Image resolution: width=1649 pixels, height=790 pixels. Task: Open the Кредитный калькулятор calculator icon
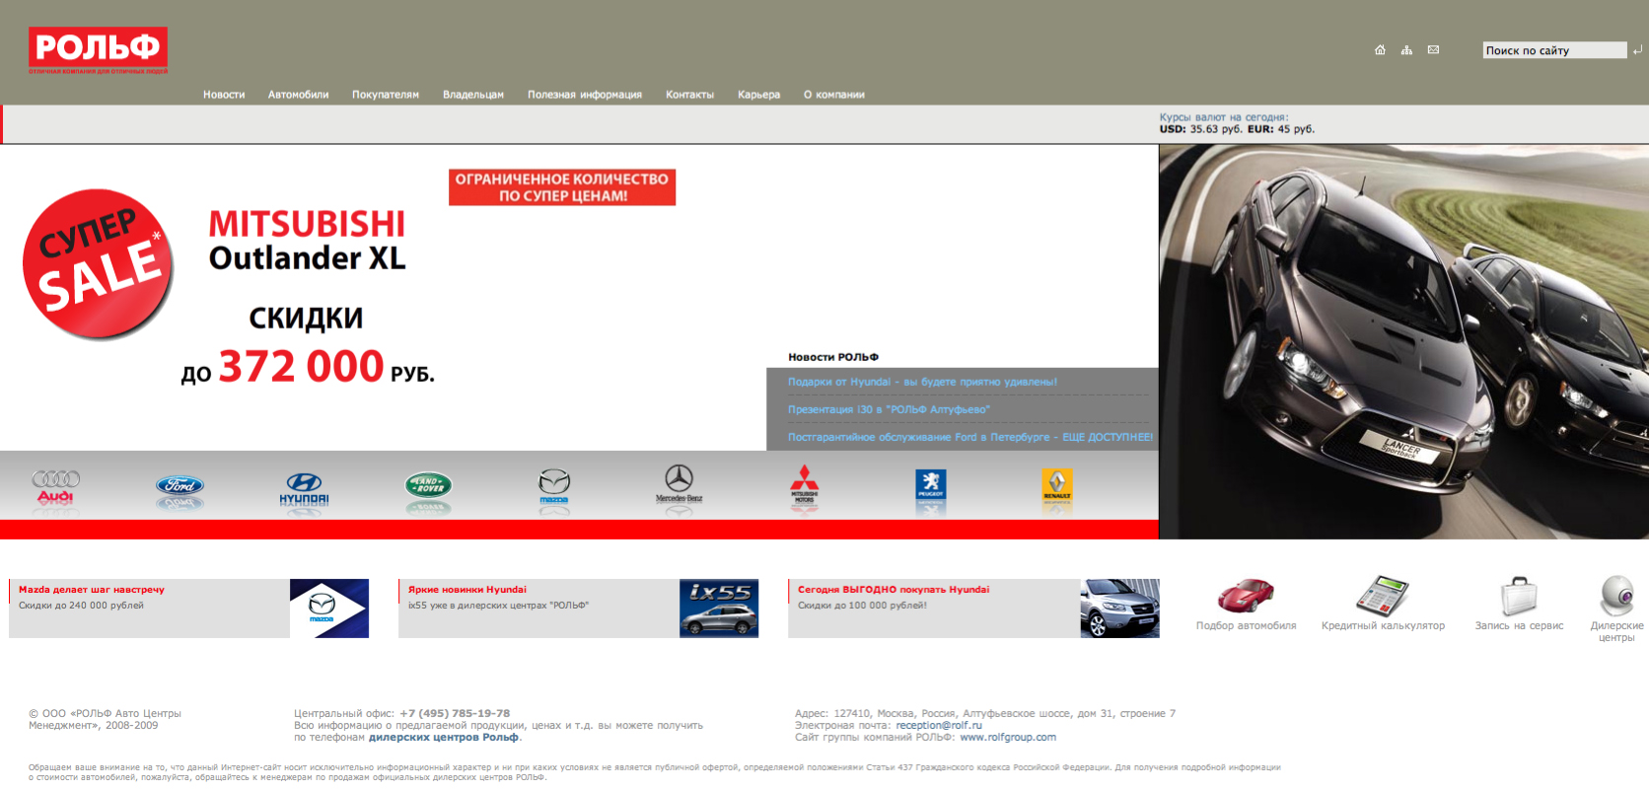[x=1382, y=595]
